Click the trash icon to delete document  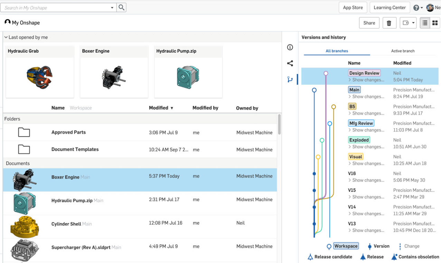(389, 22)
